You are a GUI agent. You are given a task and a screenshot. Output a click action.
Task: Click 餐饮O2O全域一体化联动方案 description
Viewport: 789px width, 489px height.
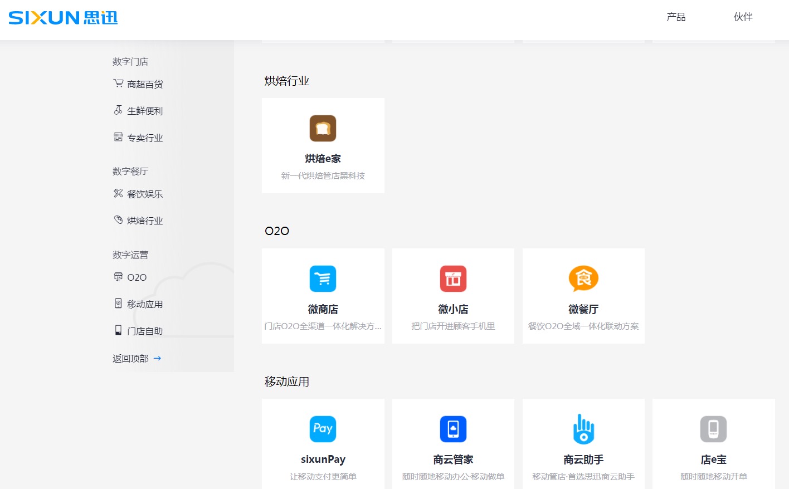click(x=583, y=326)
